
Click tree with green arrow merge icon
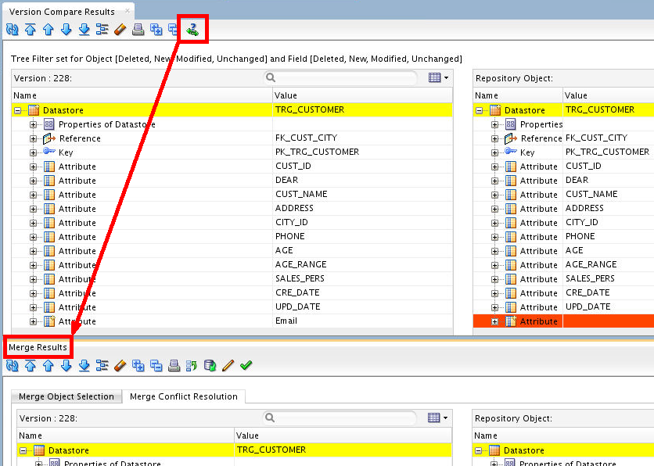tap(192, 366)
